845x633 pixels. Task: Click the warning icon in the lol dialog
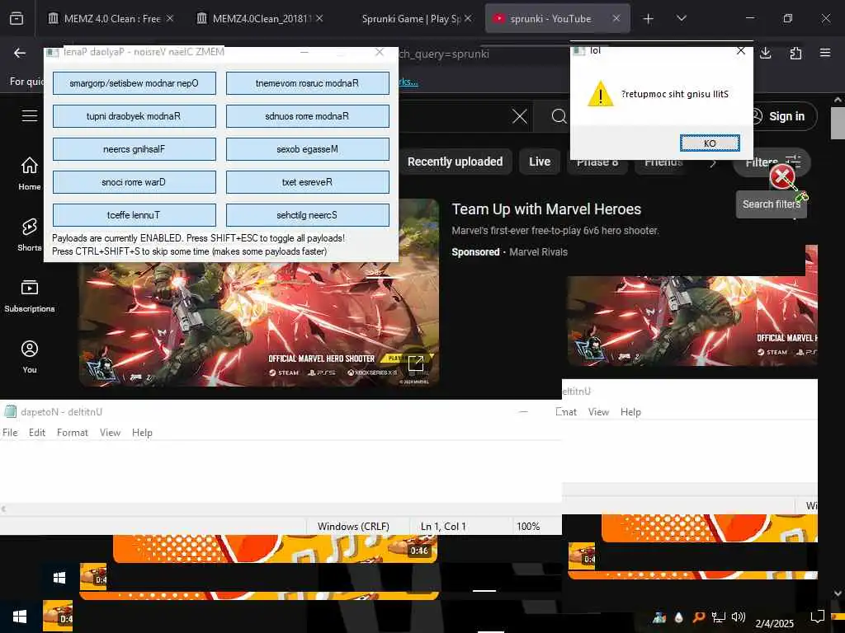[x=600, y=94]
